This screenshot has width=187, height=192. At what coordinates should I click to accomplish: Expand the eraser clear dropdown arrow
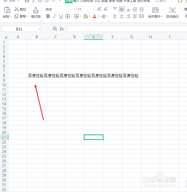tap(107, 16)
